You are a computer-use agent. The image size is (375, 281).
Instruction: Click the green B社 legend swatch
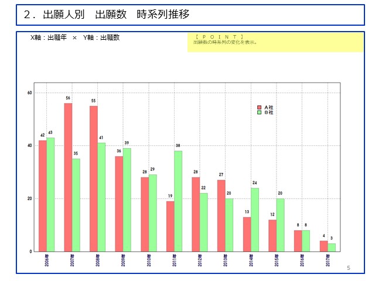(x=260, y=112)
